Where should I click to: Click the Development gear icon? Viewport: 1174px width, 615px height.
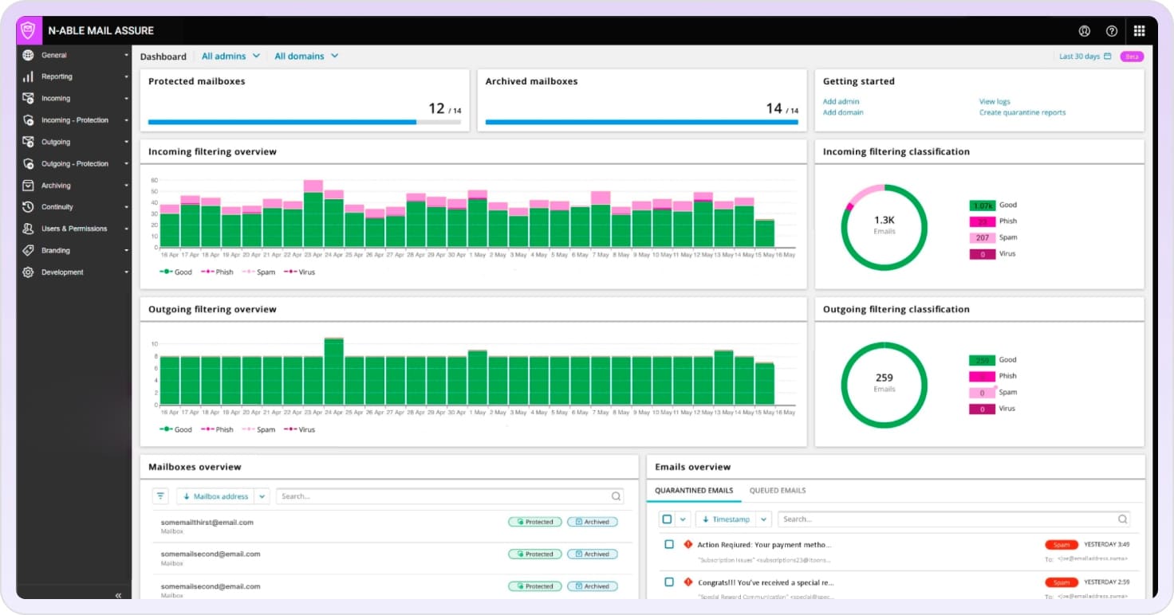click(x=28, y=272)
